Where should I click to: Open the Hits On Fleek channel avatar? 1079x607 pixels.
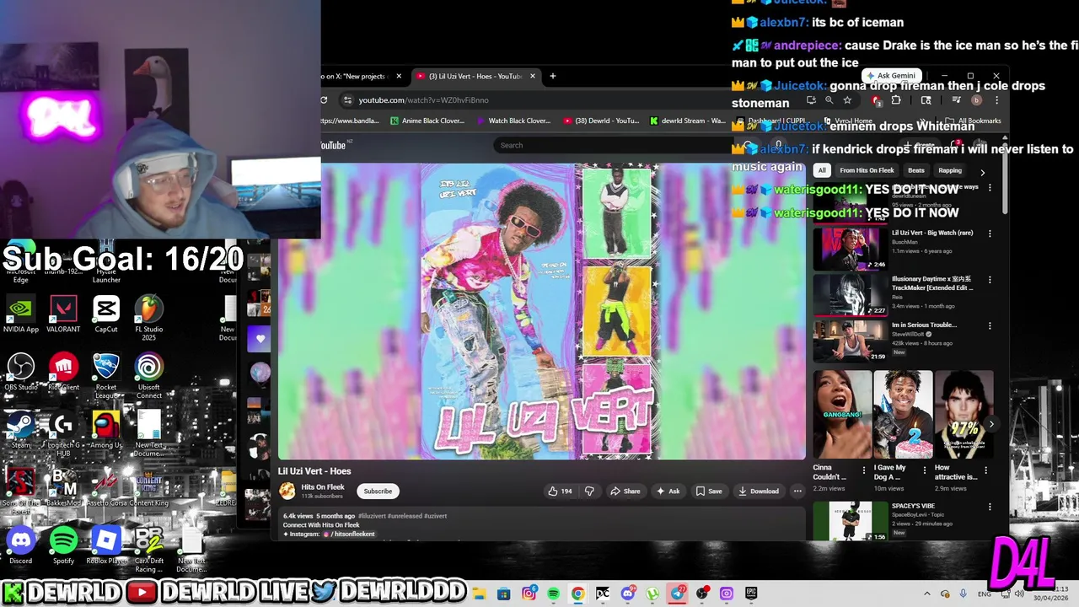coord(287,491)
